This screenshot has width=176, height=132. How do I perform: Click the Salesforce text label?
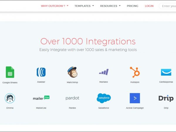104,108
